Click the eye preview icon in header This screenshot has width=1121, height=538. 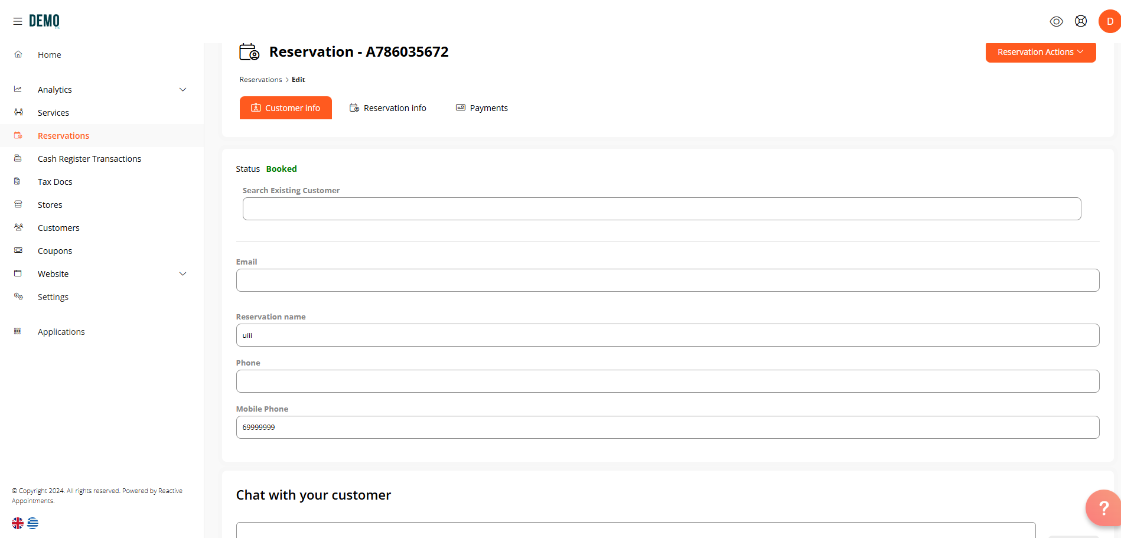[1056, 21]
